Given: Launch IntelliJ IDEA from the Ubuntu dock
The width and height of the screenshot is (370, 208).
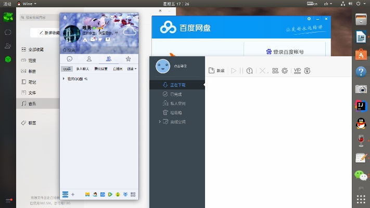Looking at the screenshot, I should (361, 106).
